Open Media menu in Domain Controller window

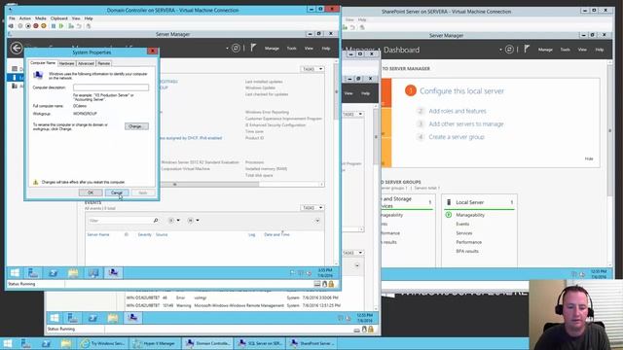click(x=41, y=18)
